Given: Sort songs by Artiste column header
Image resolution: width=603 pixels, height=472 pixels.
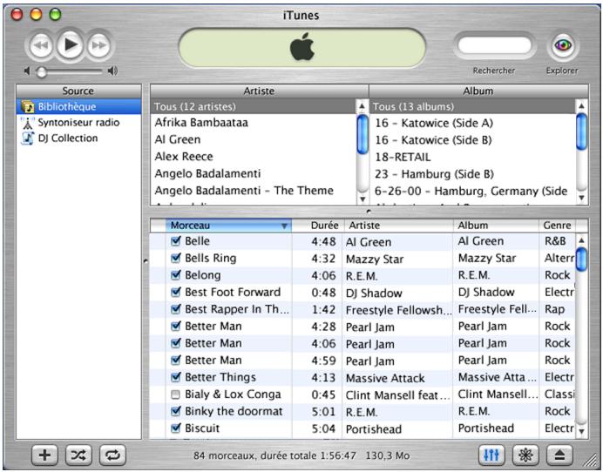Looking at the screenshot, I should (398, 226).
